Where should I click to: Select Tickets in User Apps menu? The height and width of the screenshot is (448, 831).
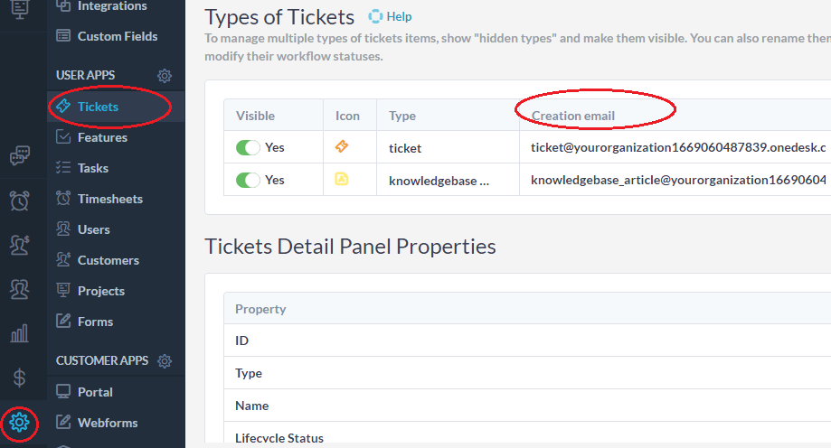[x=98, y=107]
